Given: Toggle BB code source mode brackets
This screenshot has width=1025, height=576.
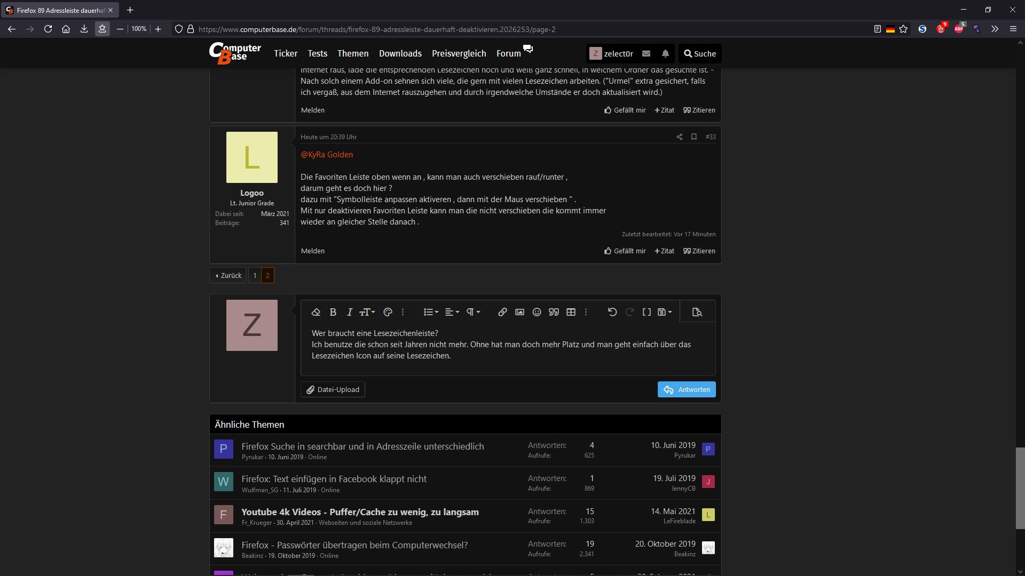Looking at the screenshot, I should [x=646, y=312].
